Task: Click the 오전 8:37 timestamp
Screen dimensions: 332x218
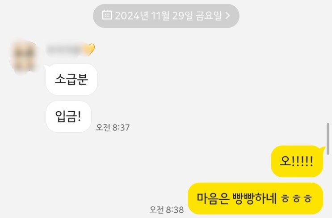Action: (113, 127)
